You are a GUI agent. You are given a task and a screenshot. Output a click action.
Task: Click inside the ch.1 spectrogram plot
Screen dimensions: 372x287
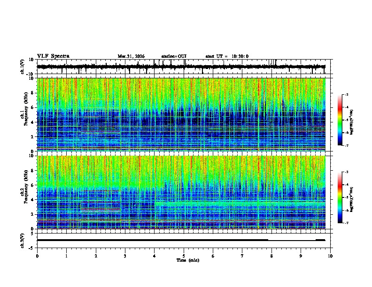[181, 114]
